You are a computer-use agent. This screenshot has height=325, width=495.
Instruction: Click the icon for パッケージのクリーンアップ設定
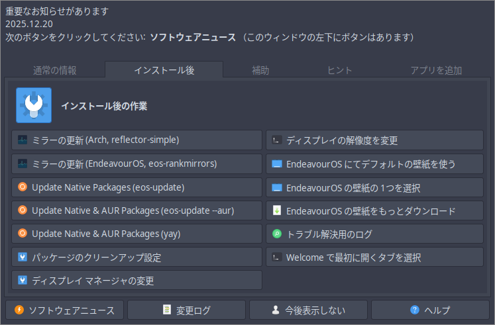tap(23, 257)
